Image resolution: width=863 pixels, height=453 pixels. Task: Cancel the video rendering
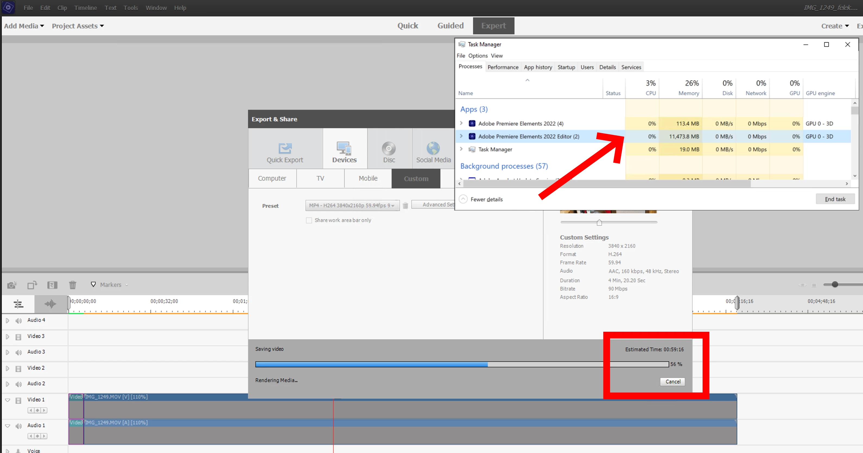point(672,381)
